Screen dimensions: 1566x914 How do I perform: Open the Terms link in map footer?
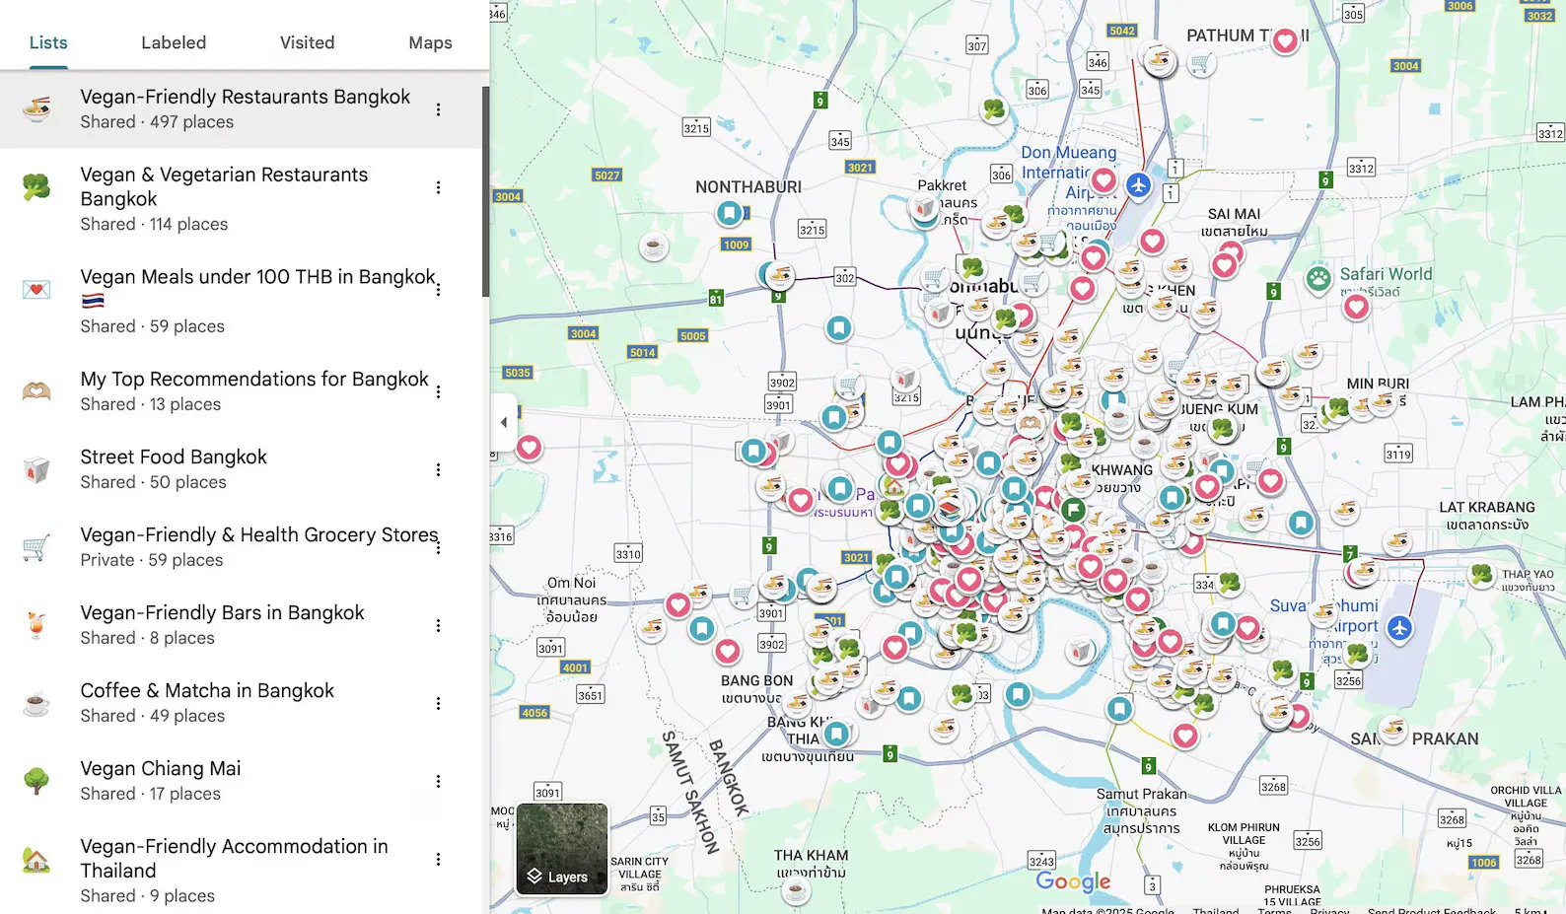pos(1274,910)
